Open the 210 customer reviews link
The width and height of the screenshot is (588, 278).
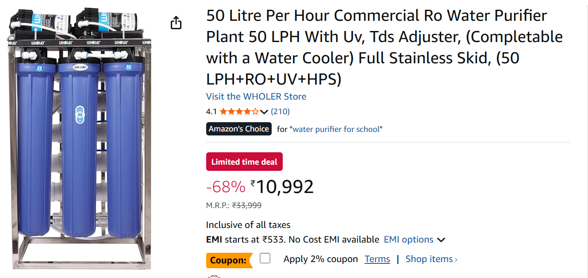point(280,112)
